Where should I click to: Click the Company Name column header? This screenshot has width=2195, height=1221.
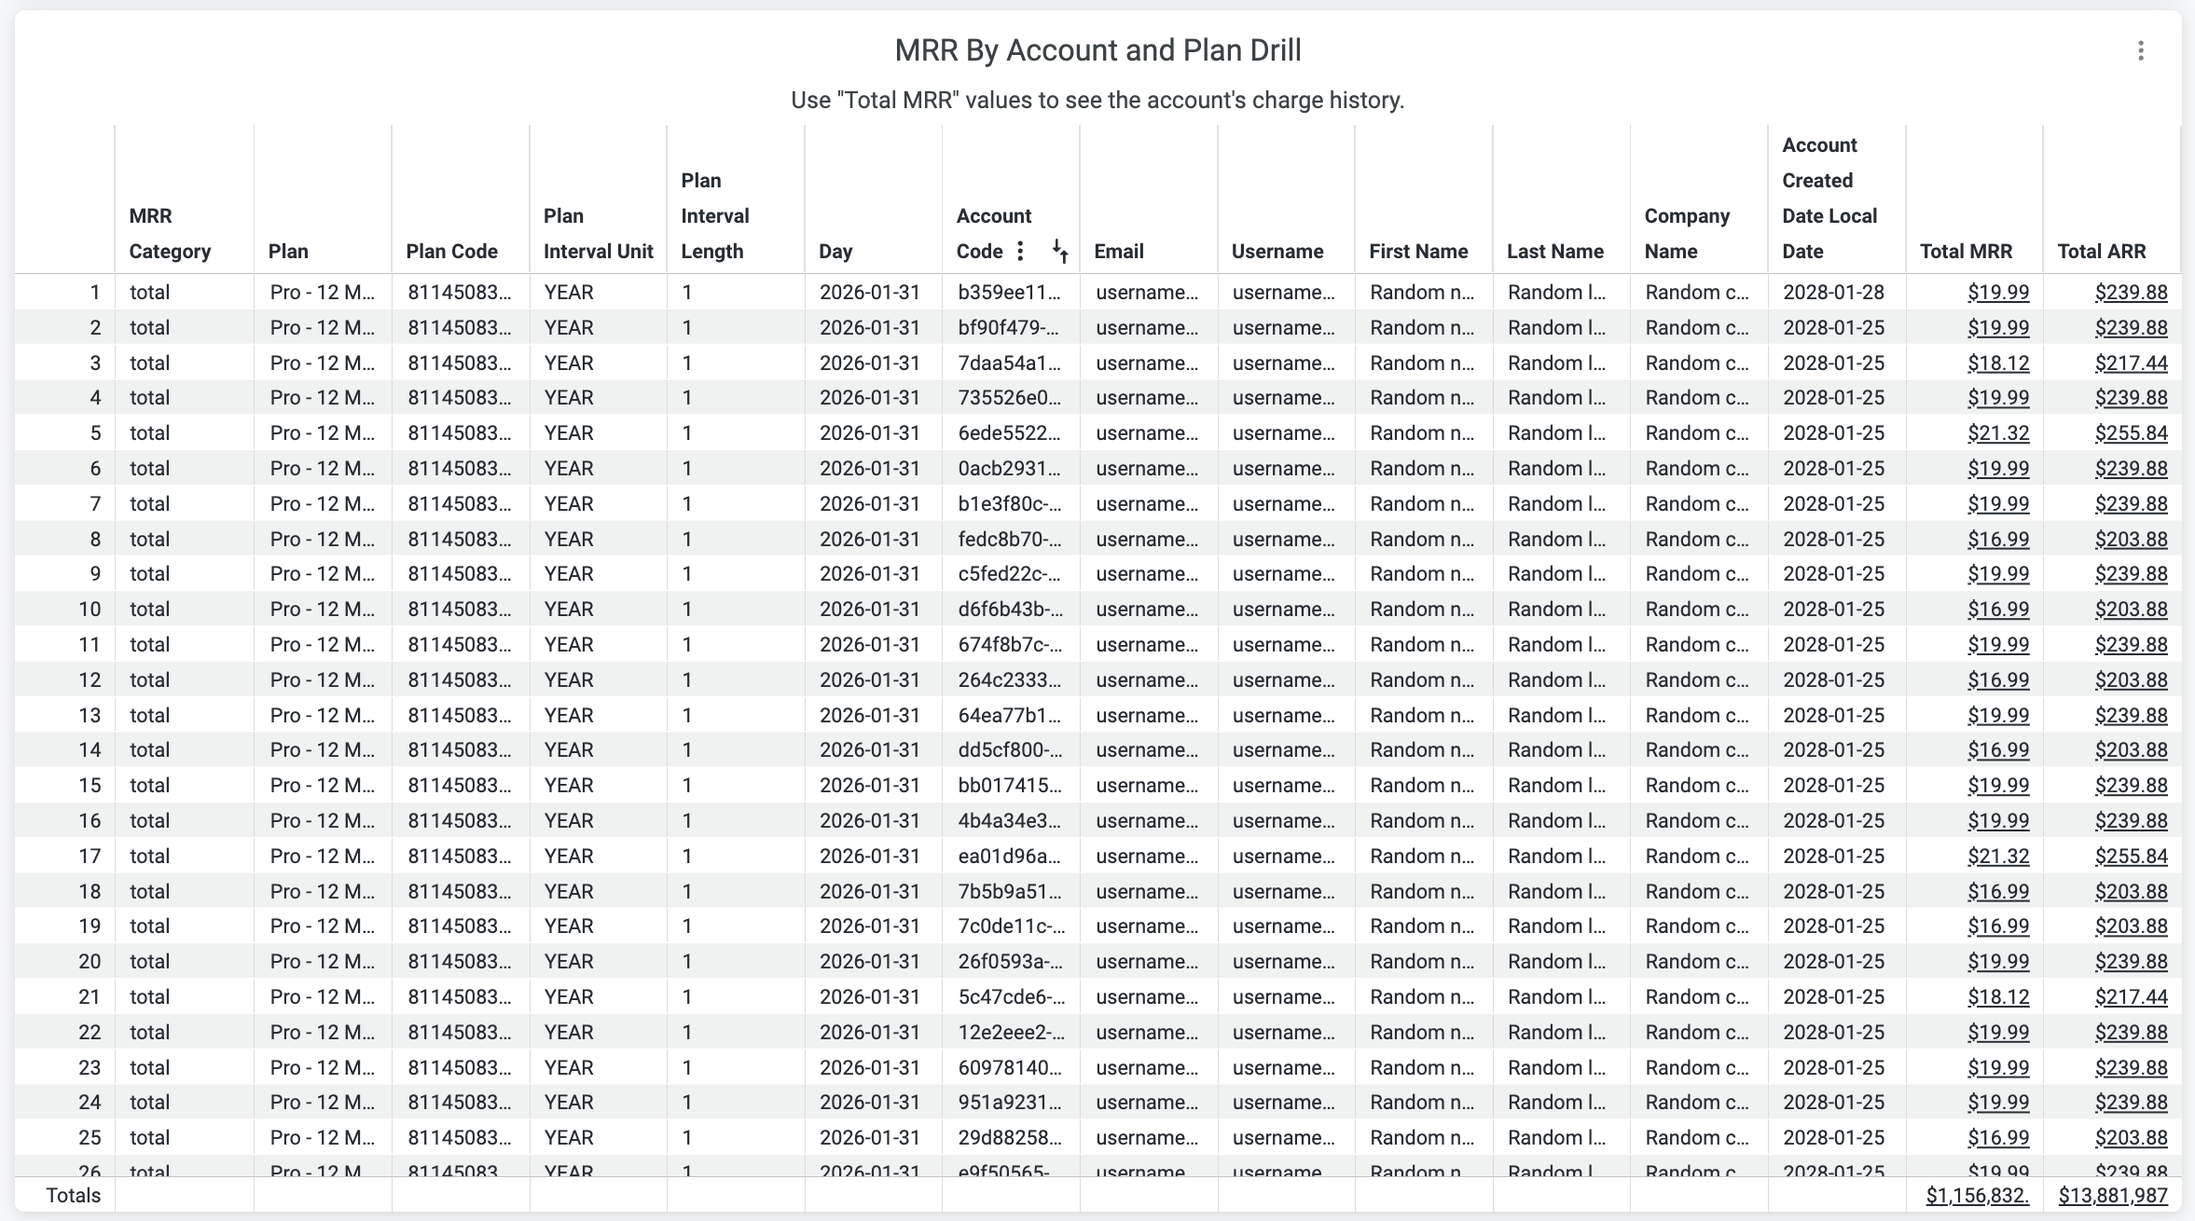[x=1686, y=233]
